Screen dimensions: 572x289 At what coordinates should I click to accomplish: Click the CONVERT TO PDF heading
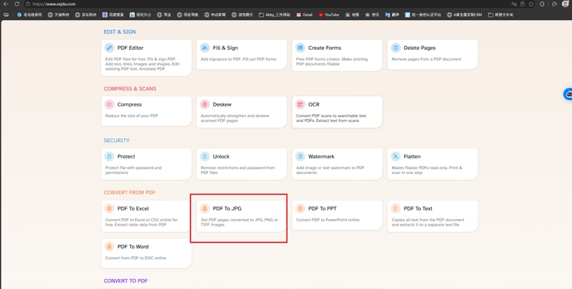(x=126, y=281)
